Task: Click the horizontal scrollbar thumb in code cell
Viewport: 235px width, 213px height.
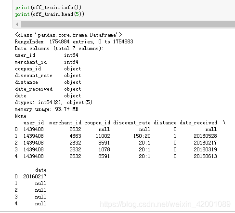Action: click(x=128, y=25)
